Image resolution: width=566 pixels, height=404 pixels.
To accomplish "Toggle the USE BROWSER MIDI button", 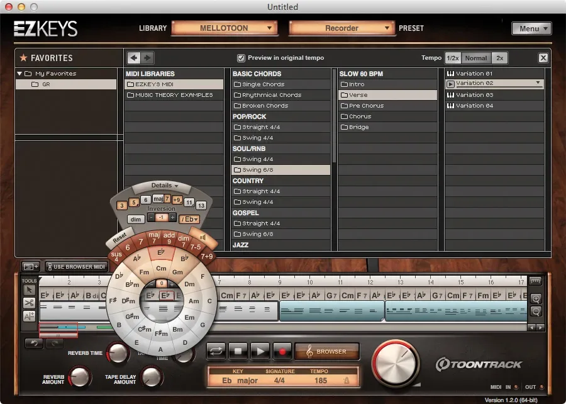I will coord(77,267).
